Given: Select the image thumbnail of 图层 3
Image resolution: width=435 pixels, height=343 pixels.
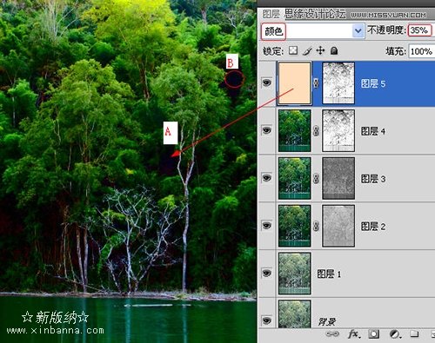Looking at the screenshot, I should 295,178.
